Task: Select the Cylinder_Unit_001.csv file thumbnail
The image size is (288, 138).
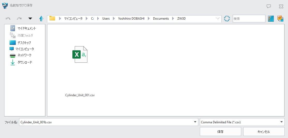Action: point(80,54)
